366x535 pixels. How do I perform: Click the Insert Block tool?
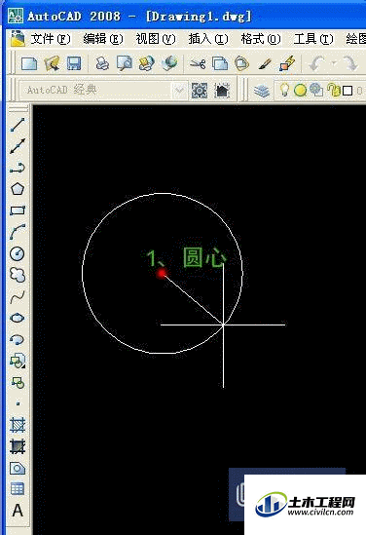(18, 361)
